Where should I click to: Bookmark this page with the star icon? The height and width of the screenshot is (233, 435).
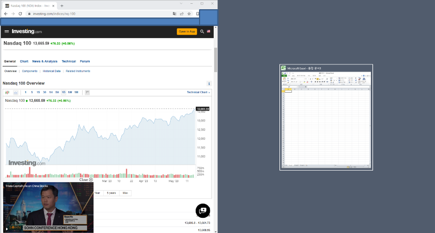click(x=189, y=14)
